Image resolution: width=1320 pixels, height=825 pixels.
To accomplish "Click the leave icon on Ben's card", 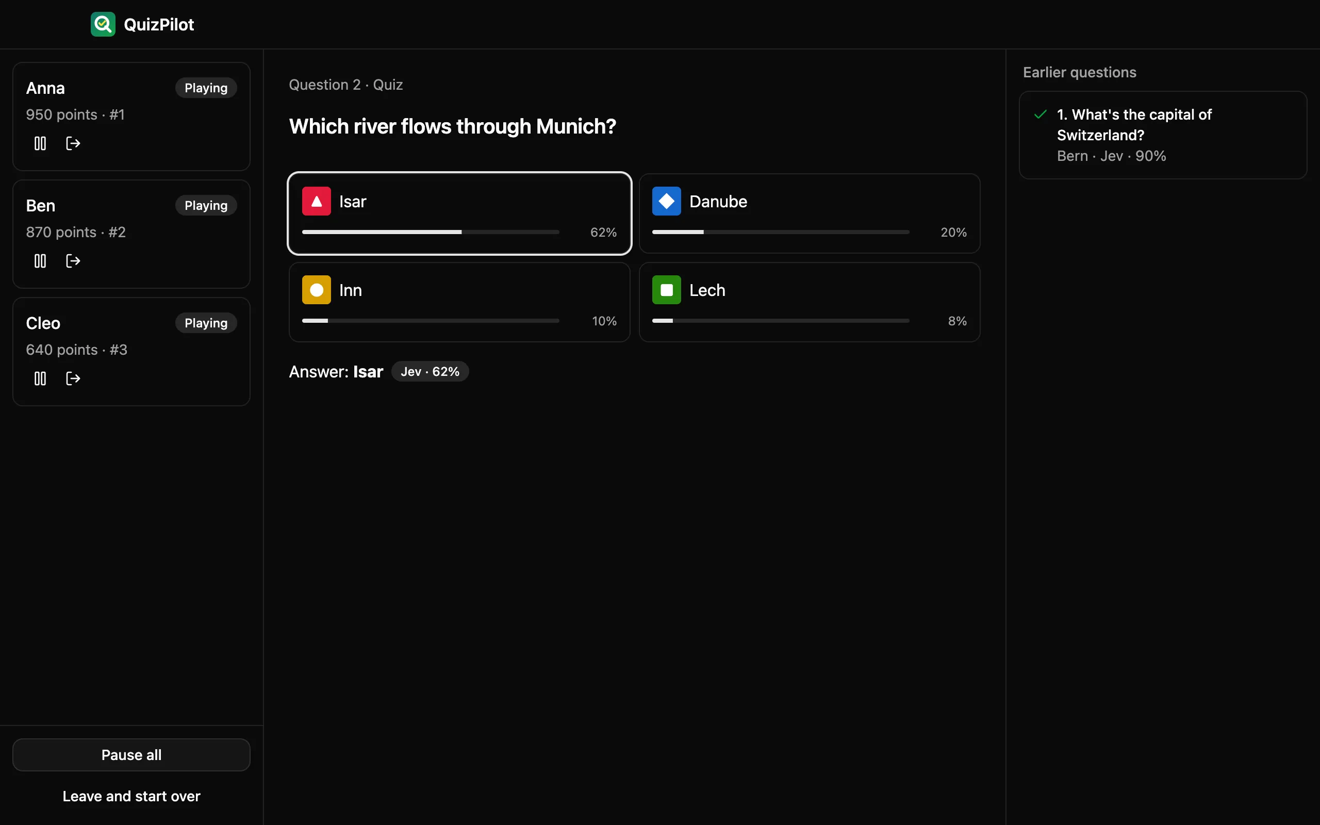I will 73,261.
